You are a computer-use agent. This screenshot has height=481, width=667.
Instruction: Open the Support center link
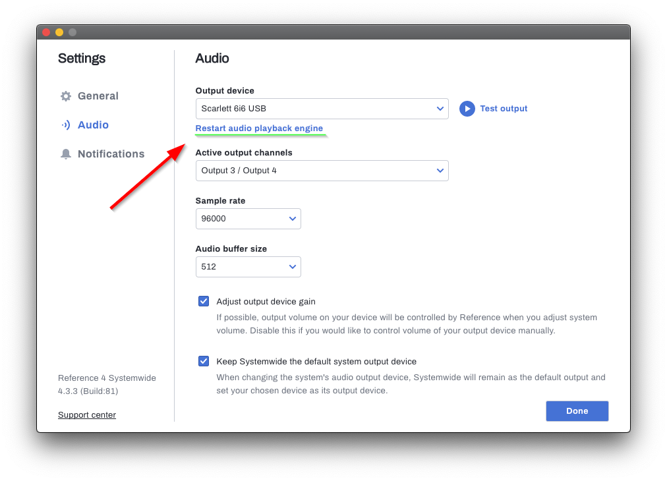click(x=87, y=414)
